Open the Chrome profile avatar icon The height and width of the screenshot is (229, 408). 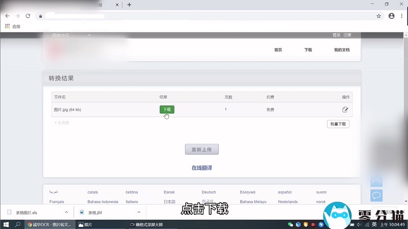point(391,16)
